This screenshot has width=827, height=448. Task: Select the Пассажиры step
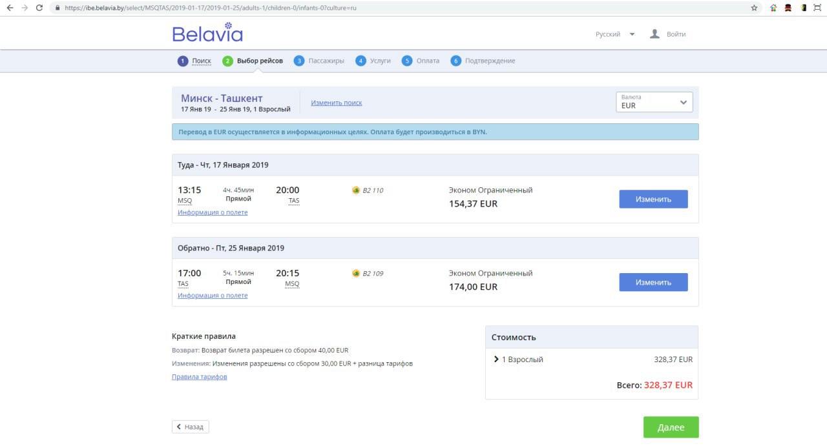[326, 61]
